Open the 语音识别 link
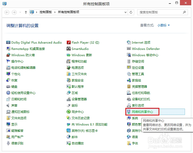Image resolution: width=193 pixels, height=153 pixels. click(x=17, y=143)
